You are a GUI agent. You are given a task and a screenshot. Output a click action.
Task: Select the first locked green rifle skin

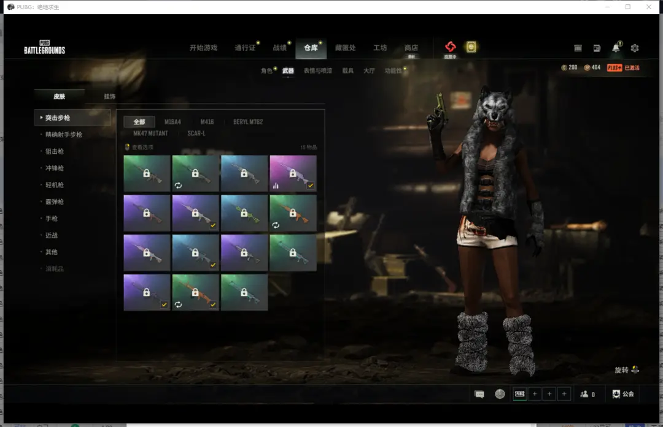point(147,173)
